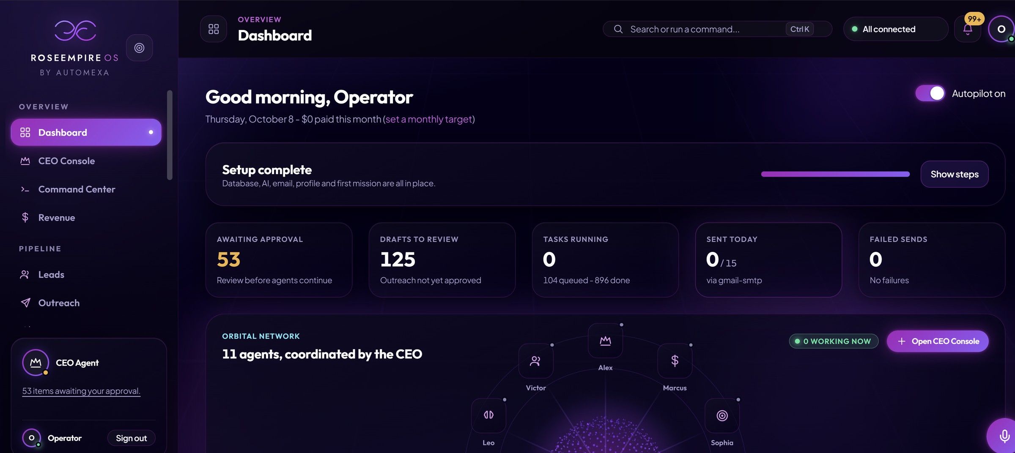
Task: Open the Awaiting Approval card
Action: pyautogui.click(x=279, y=260)
